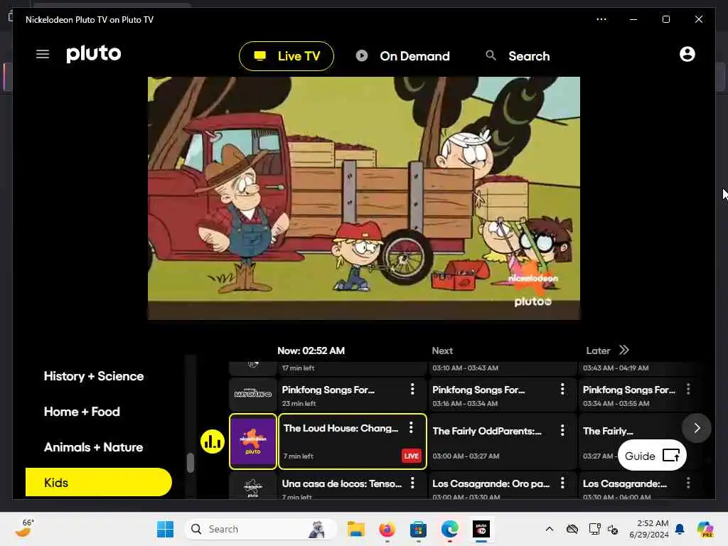Switch to the Live TV tab

(x=287, y=56)
